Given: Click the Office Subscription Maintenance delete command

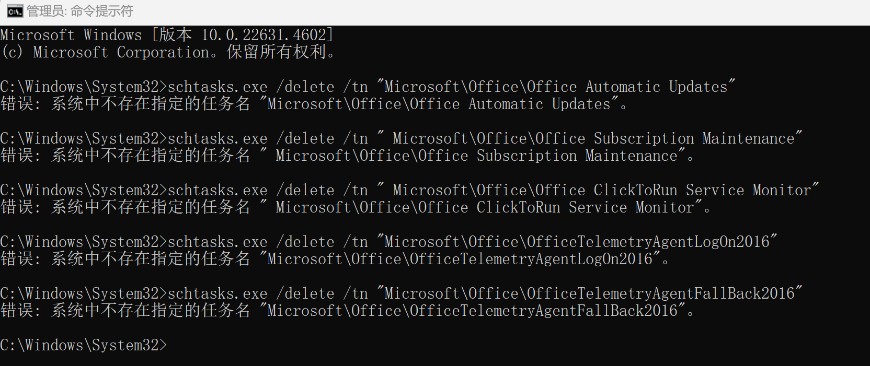Looking at the screenshot, I should (401, 138).
